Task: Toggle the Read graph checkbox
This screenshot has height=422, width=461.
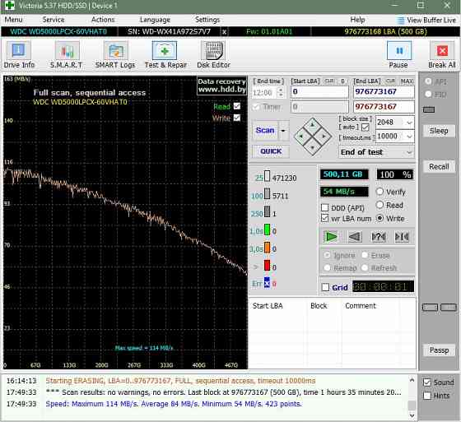Action: point(237,106)
